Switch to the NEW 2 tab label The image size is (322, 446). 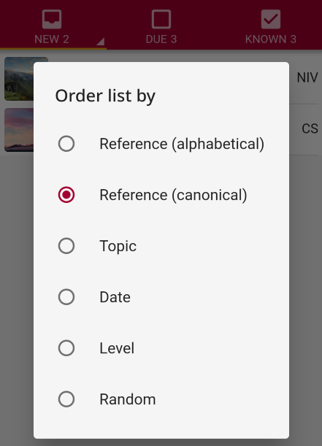click(x=52, y=39)
